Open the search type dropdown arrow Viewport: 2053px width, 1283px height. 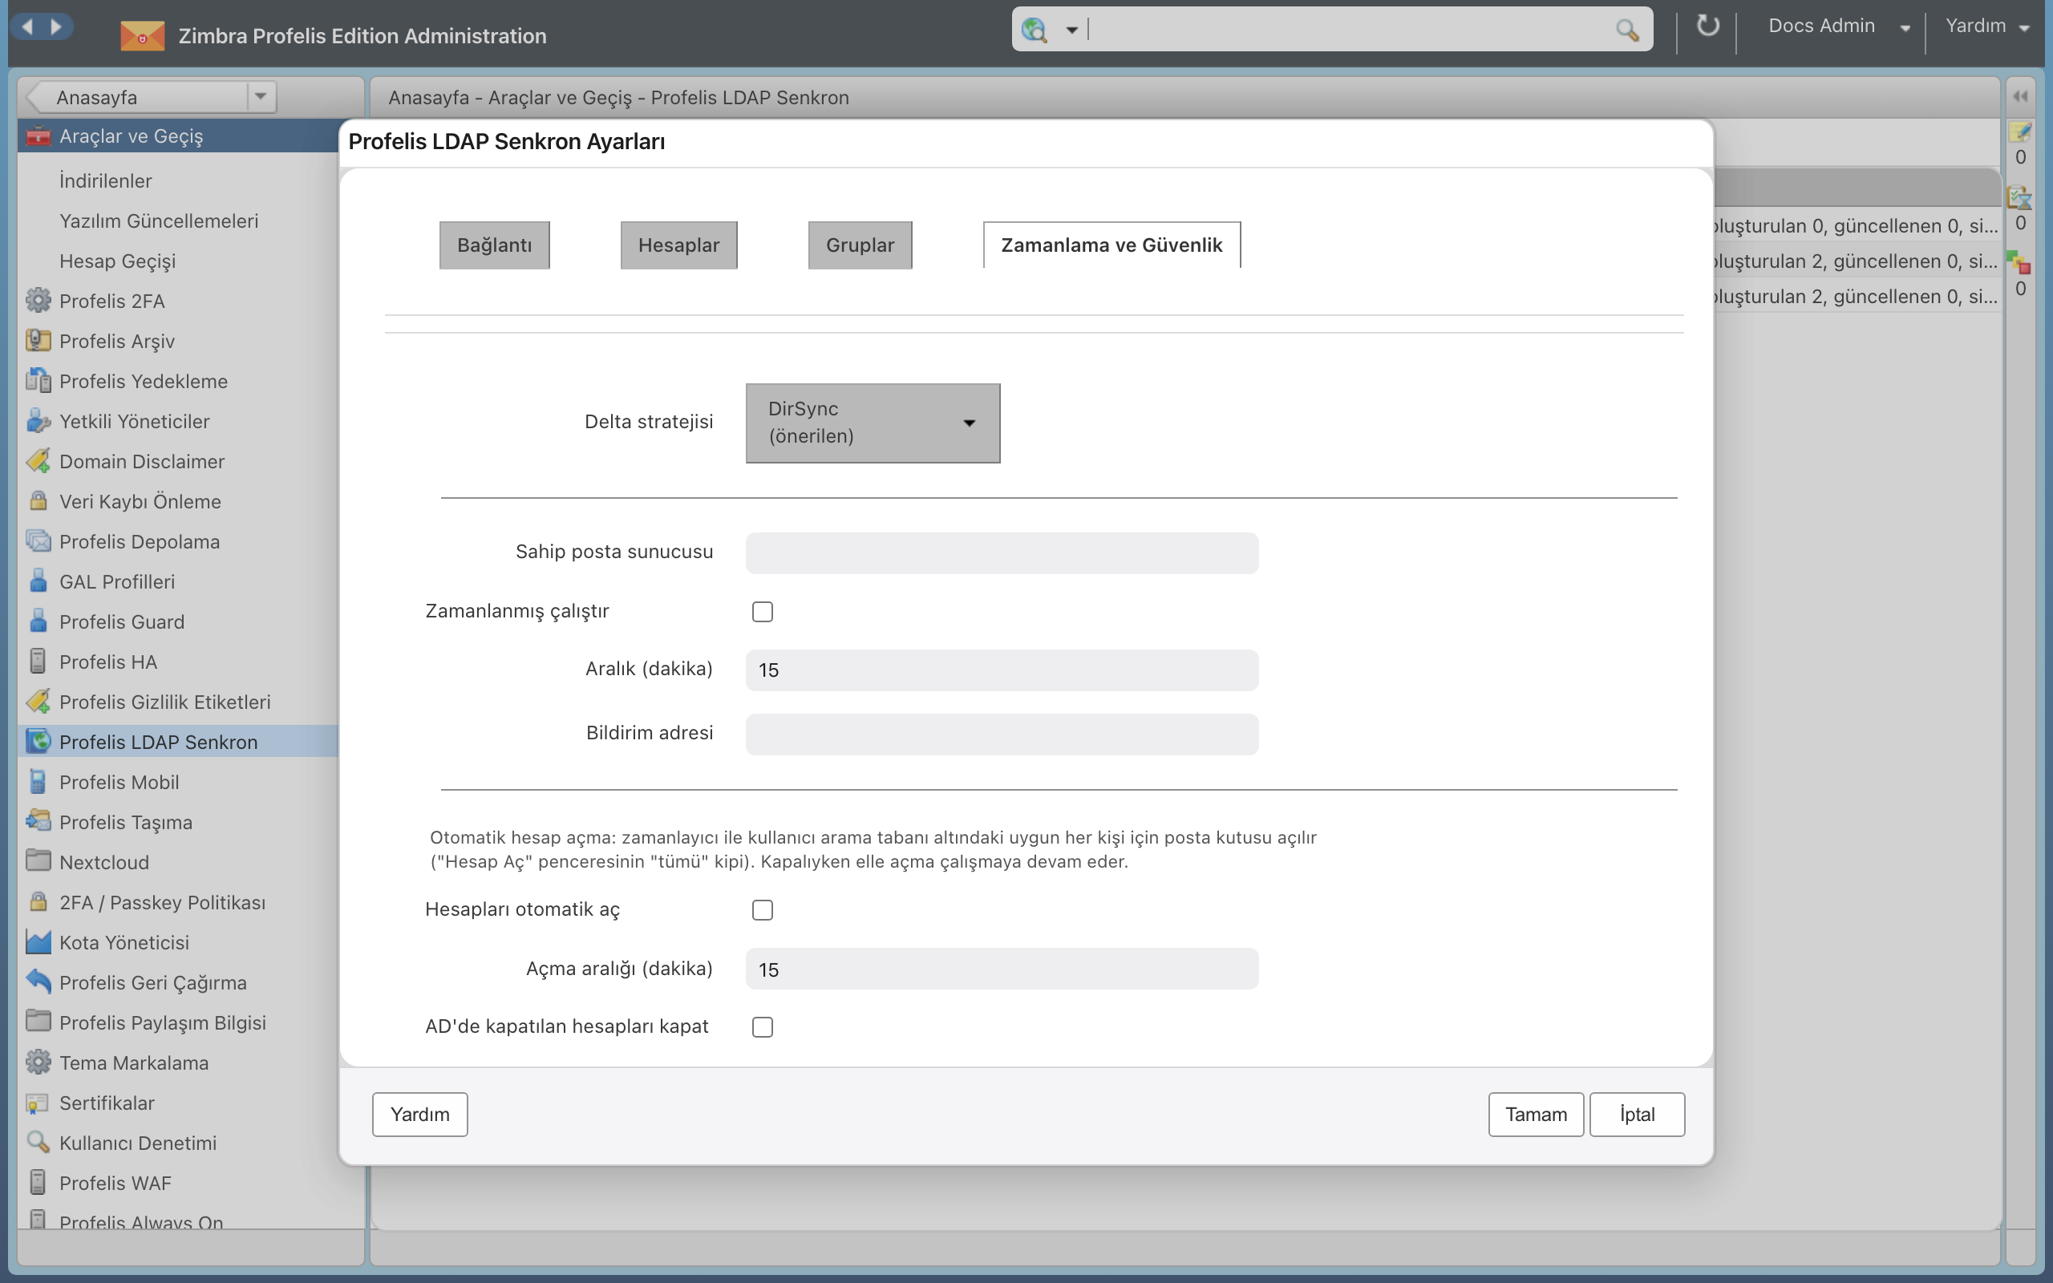click(x=1071, y=30)
